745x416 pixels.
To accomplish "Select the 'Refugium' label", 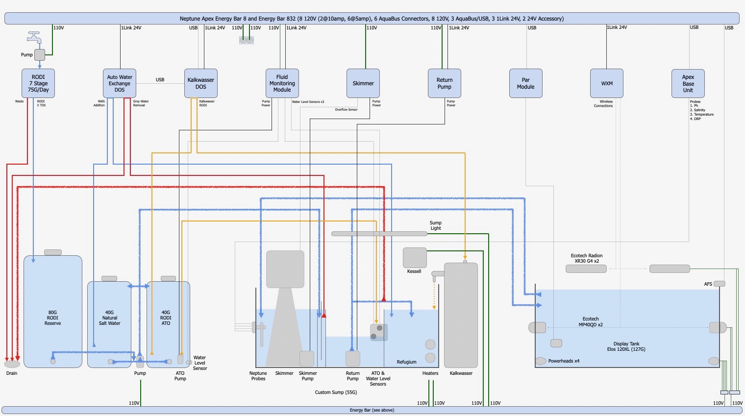I will (x=407, y=362).
